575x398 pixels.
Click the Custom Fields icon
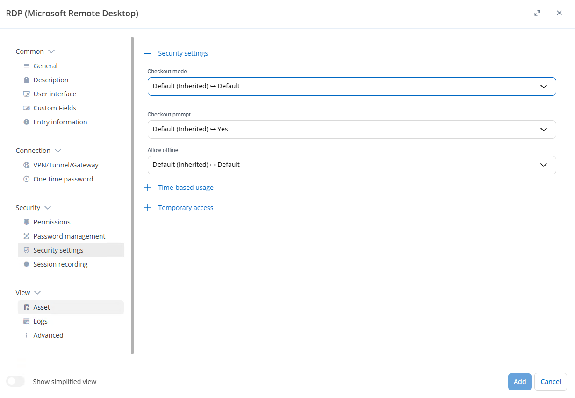[x=27, y=108]
